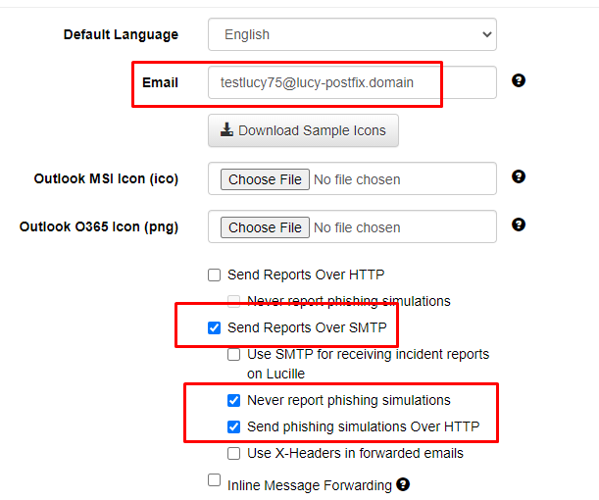The width and height of the screenshot is (599, 500).
Task: Choose File for Outlook MSI Icon
Action: pos(265,179)
